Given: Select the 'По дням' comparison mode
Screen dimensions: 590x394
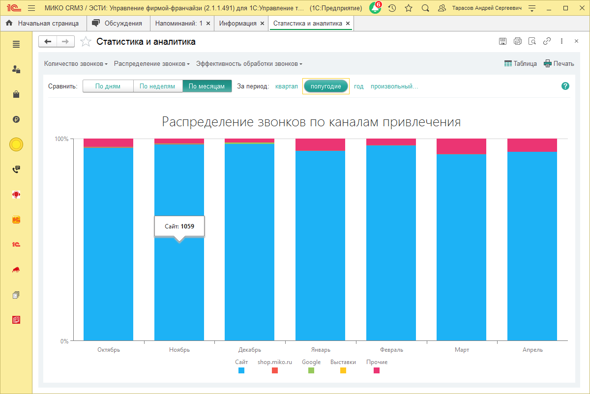Looking at the screenshot, I should click(108, 86).
